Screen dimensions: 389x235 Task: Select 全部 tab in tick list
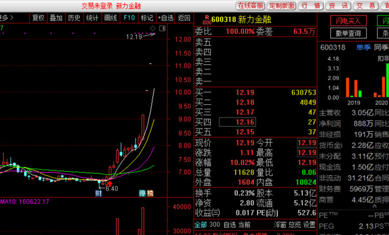coord(201,224)
